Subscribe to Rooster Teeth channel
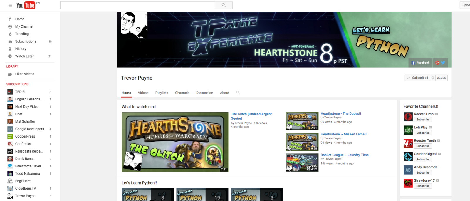The height and width of the screenshot is (201, 470). pyautogui.click(x=423, y=146)
